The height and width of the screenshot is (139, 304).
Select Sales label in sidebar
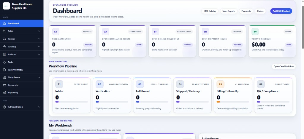10,31
